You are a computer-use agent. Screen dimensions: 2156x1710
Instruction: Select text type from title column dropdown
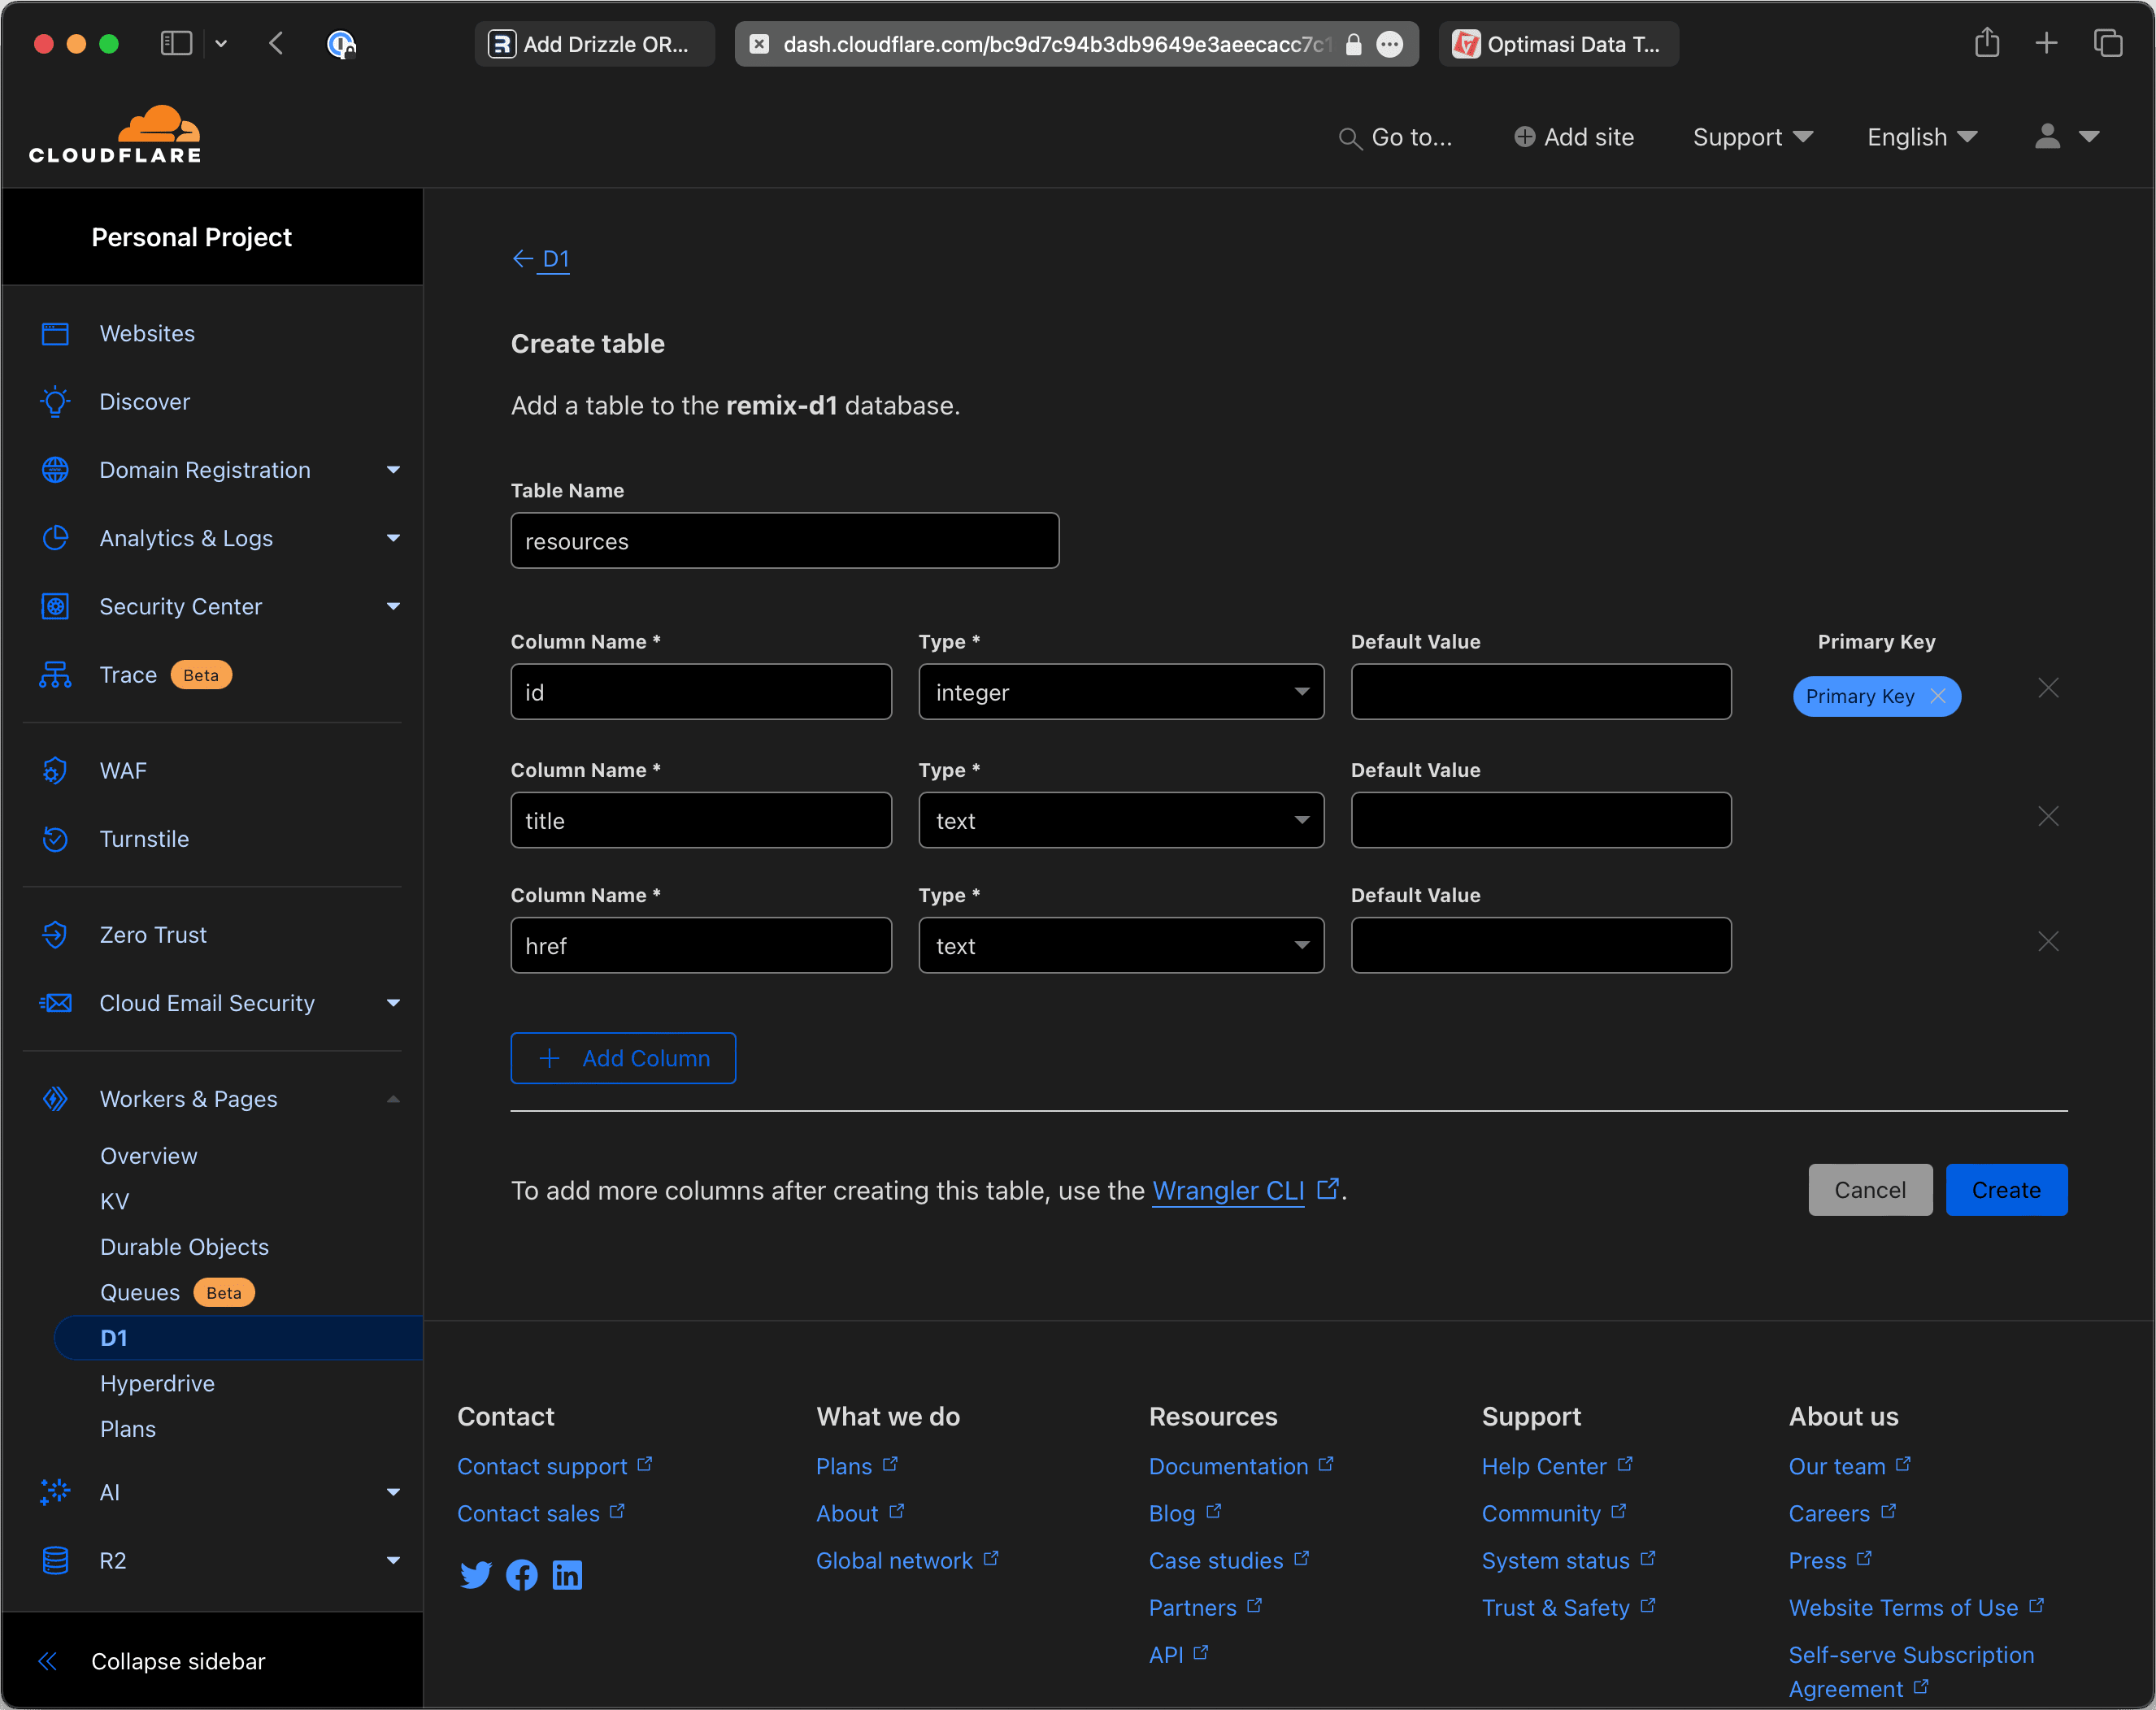click(x=1122, y=819)
